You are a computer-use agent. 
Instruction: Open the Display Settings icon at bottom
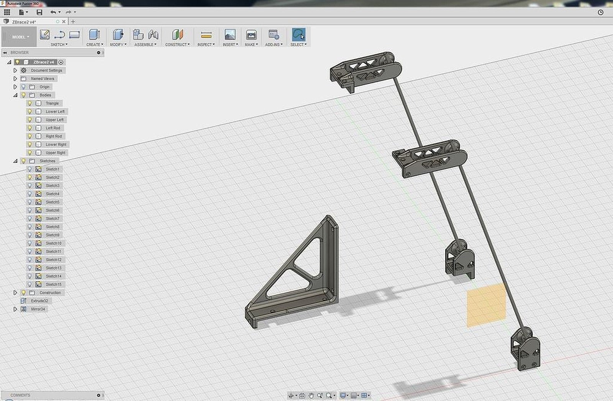(x=343, y=395)
